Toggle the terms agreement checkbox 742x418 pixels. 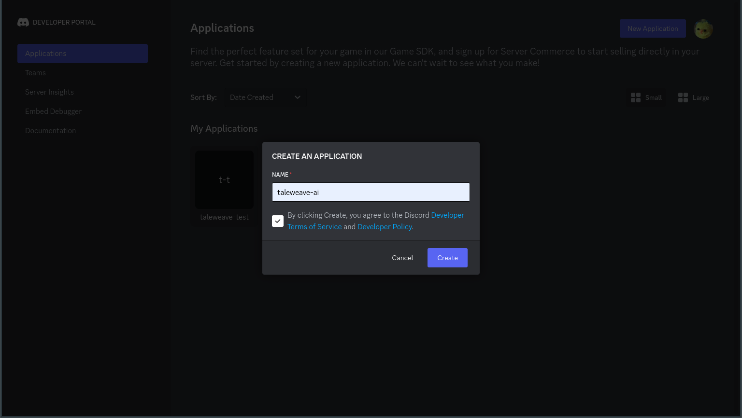coord(278,221)
